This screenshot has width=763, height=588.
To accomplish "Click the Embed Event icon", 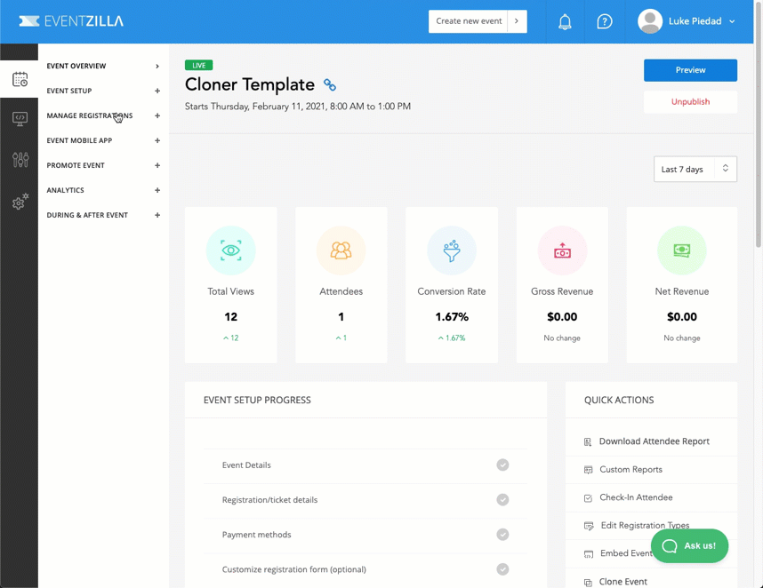I will point(589,554).
